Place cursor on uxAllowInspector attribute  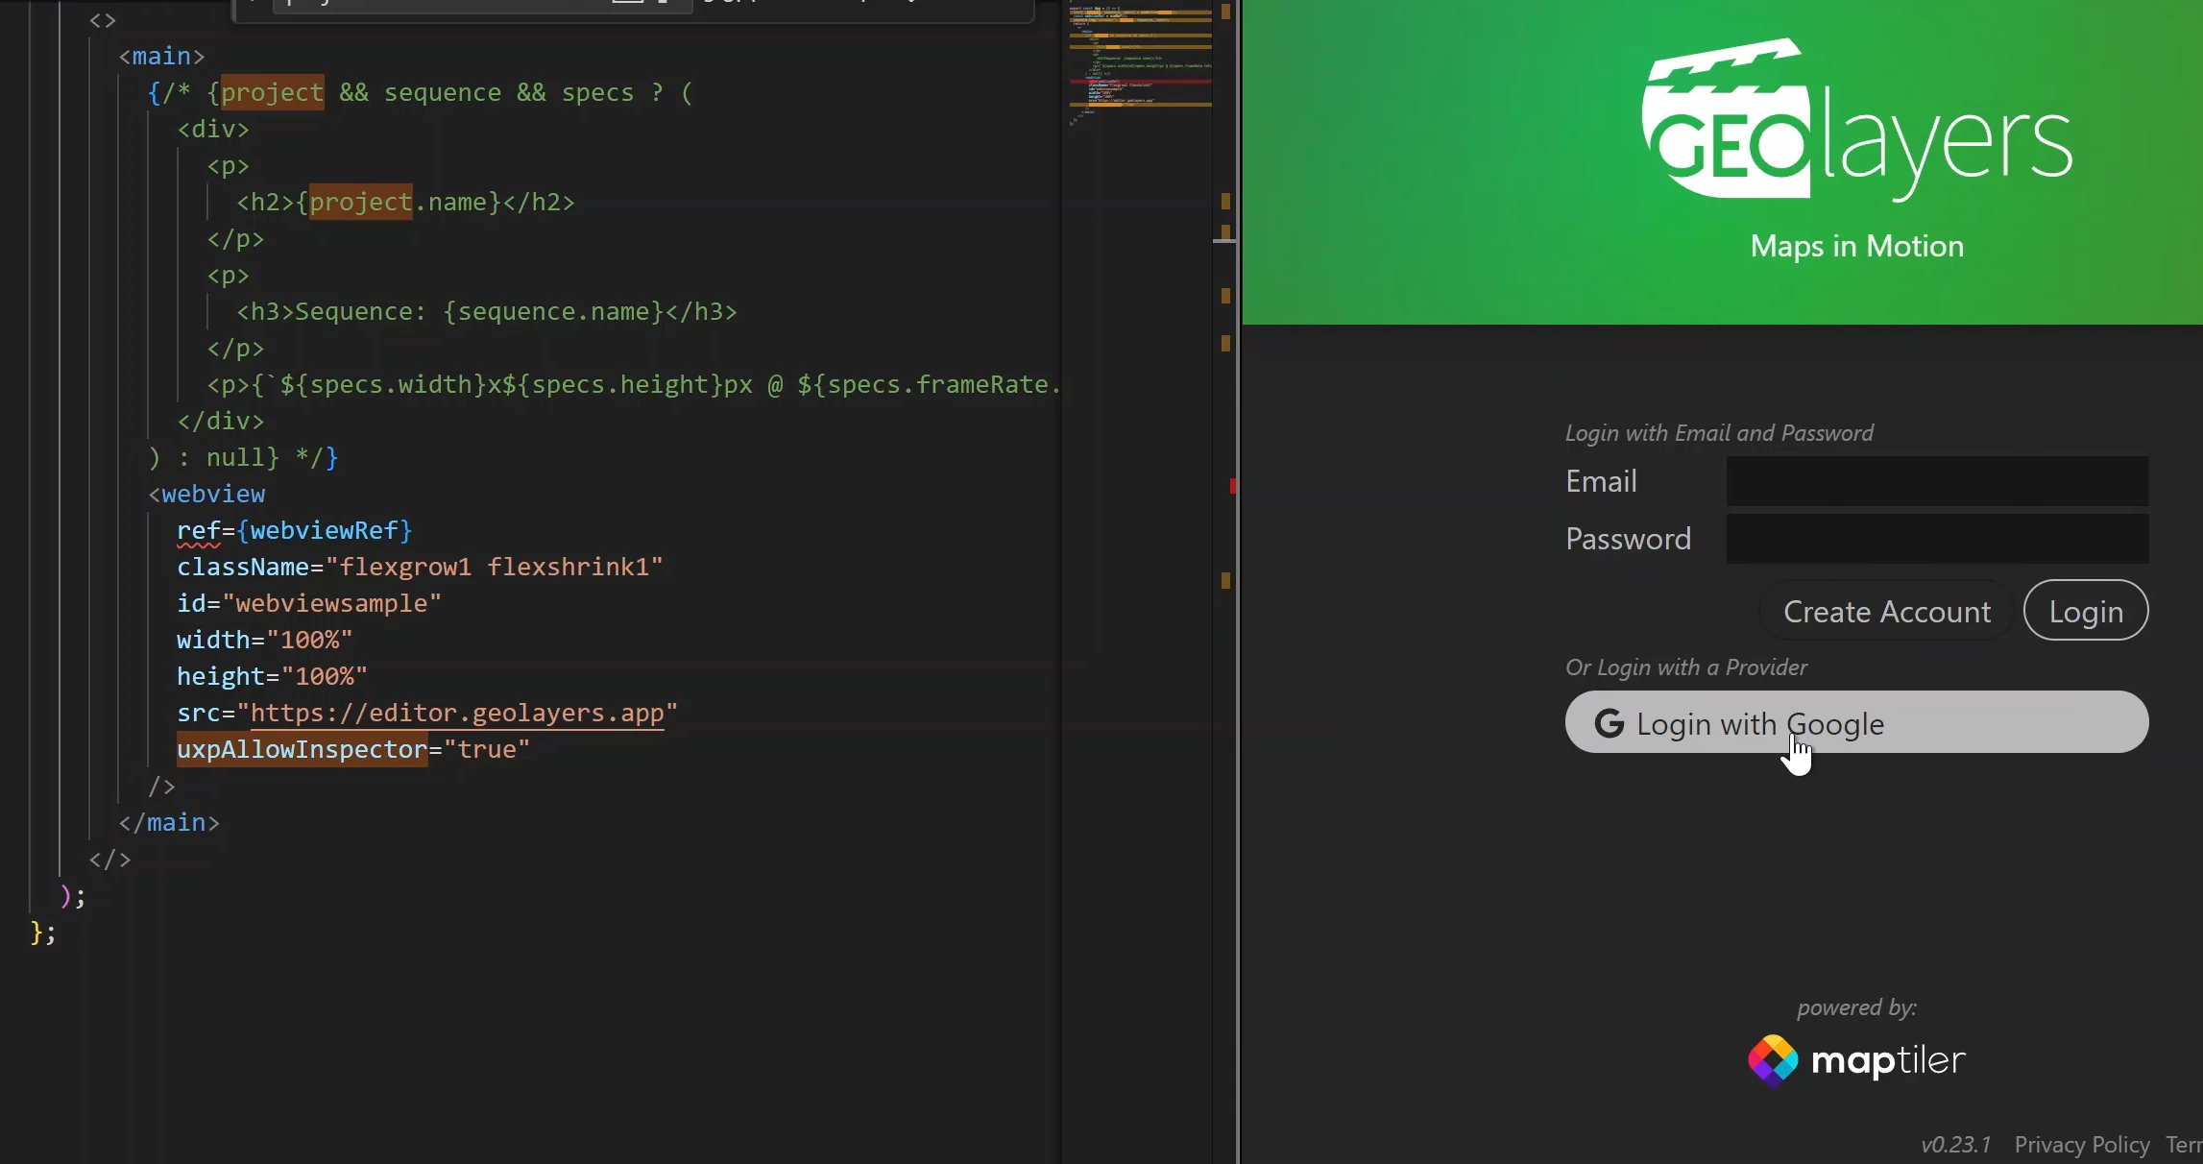pos(302,750)
